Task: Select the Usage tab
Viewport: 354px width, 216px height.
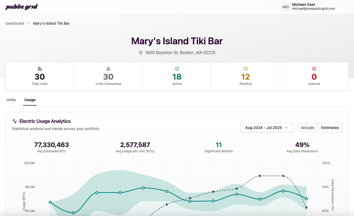Action: (x=30, y=100)
